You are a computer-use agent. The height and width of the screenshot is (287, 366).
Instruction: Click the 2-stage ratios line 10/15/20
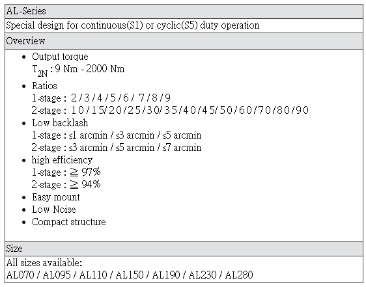click(170, 110)
